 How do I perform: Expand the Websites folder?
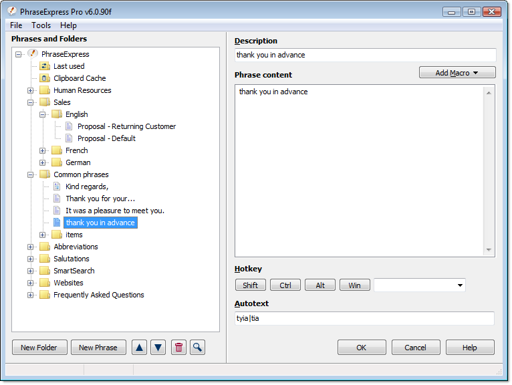point(30,283)
